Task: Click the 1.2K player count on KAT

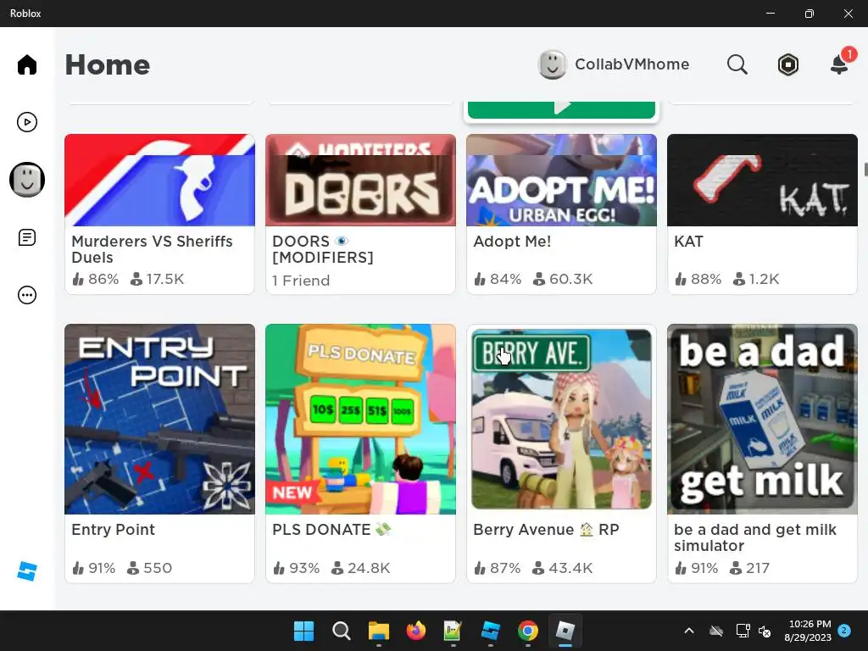Action: coord(755,279)
